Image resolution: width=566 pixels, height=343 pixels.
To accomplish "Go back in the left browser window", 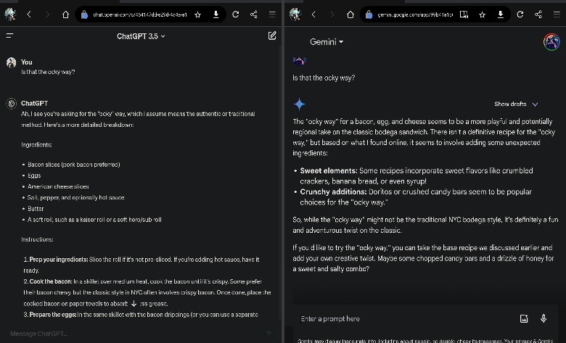I will pos(29,14).
